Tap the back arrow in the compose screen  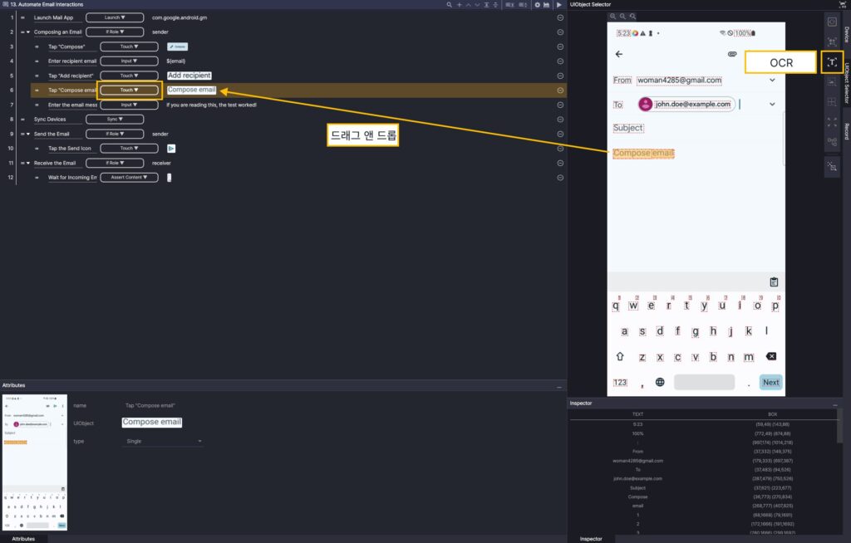pos(618,54)
